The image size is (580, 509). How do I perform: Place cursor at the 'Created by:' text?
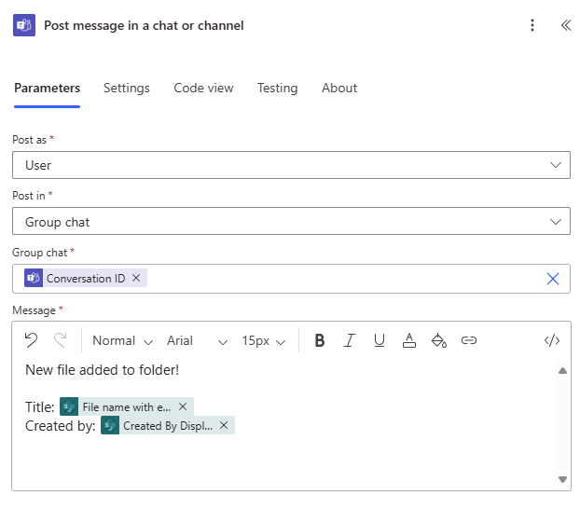(61, 426)
